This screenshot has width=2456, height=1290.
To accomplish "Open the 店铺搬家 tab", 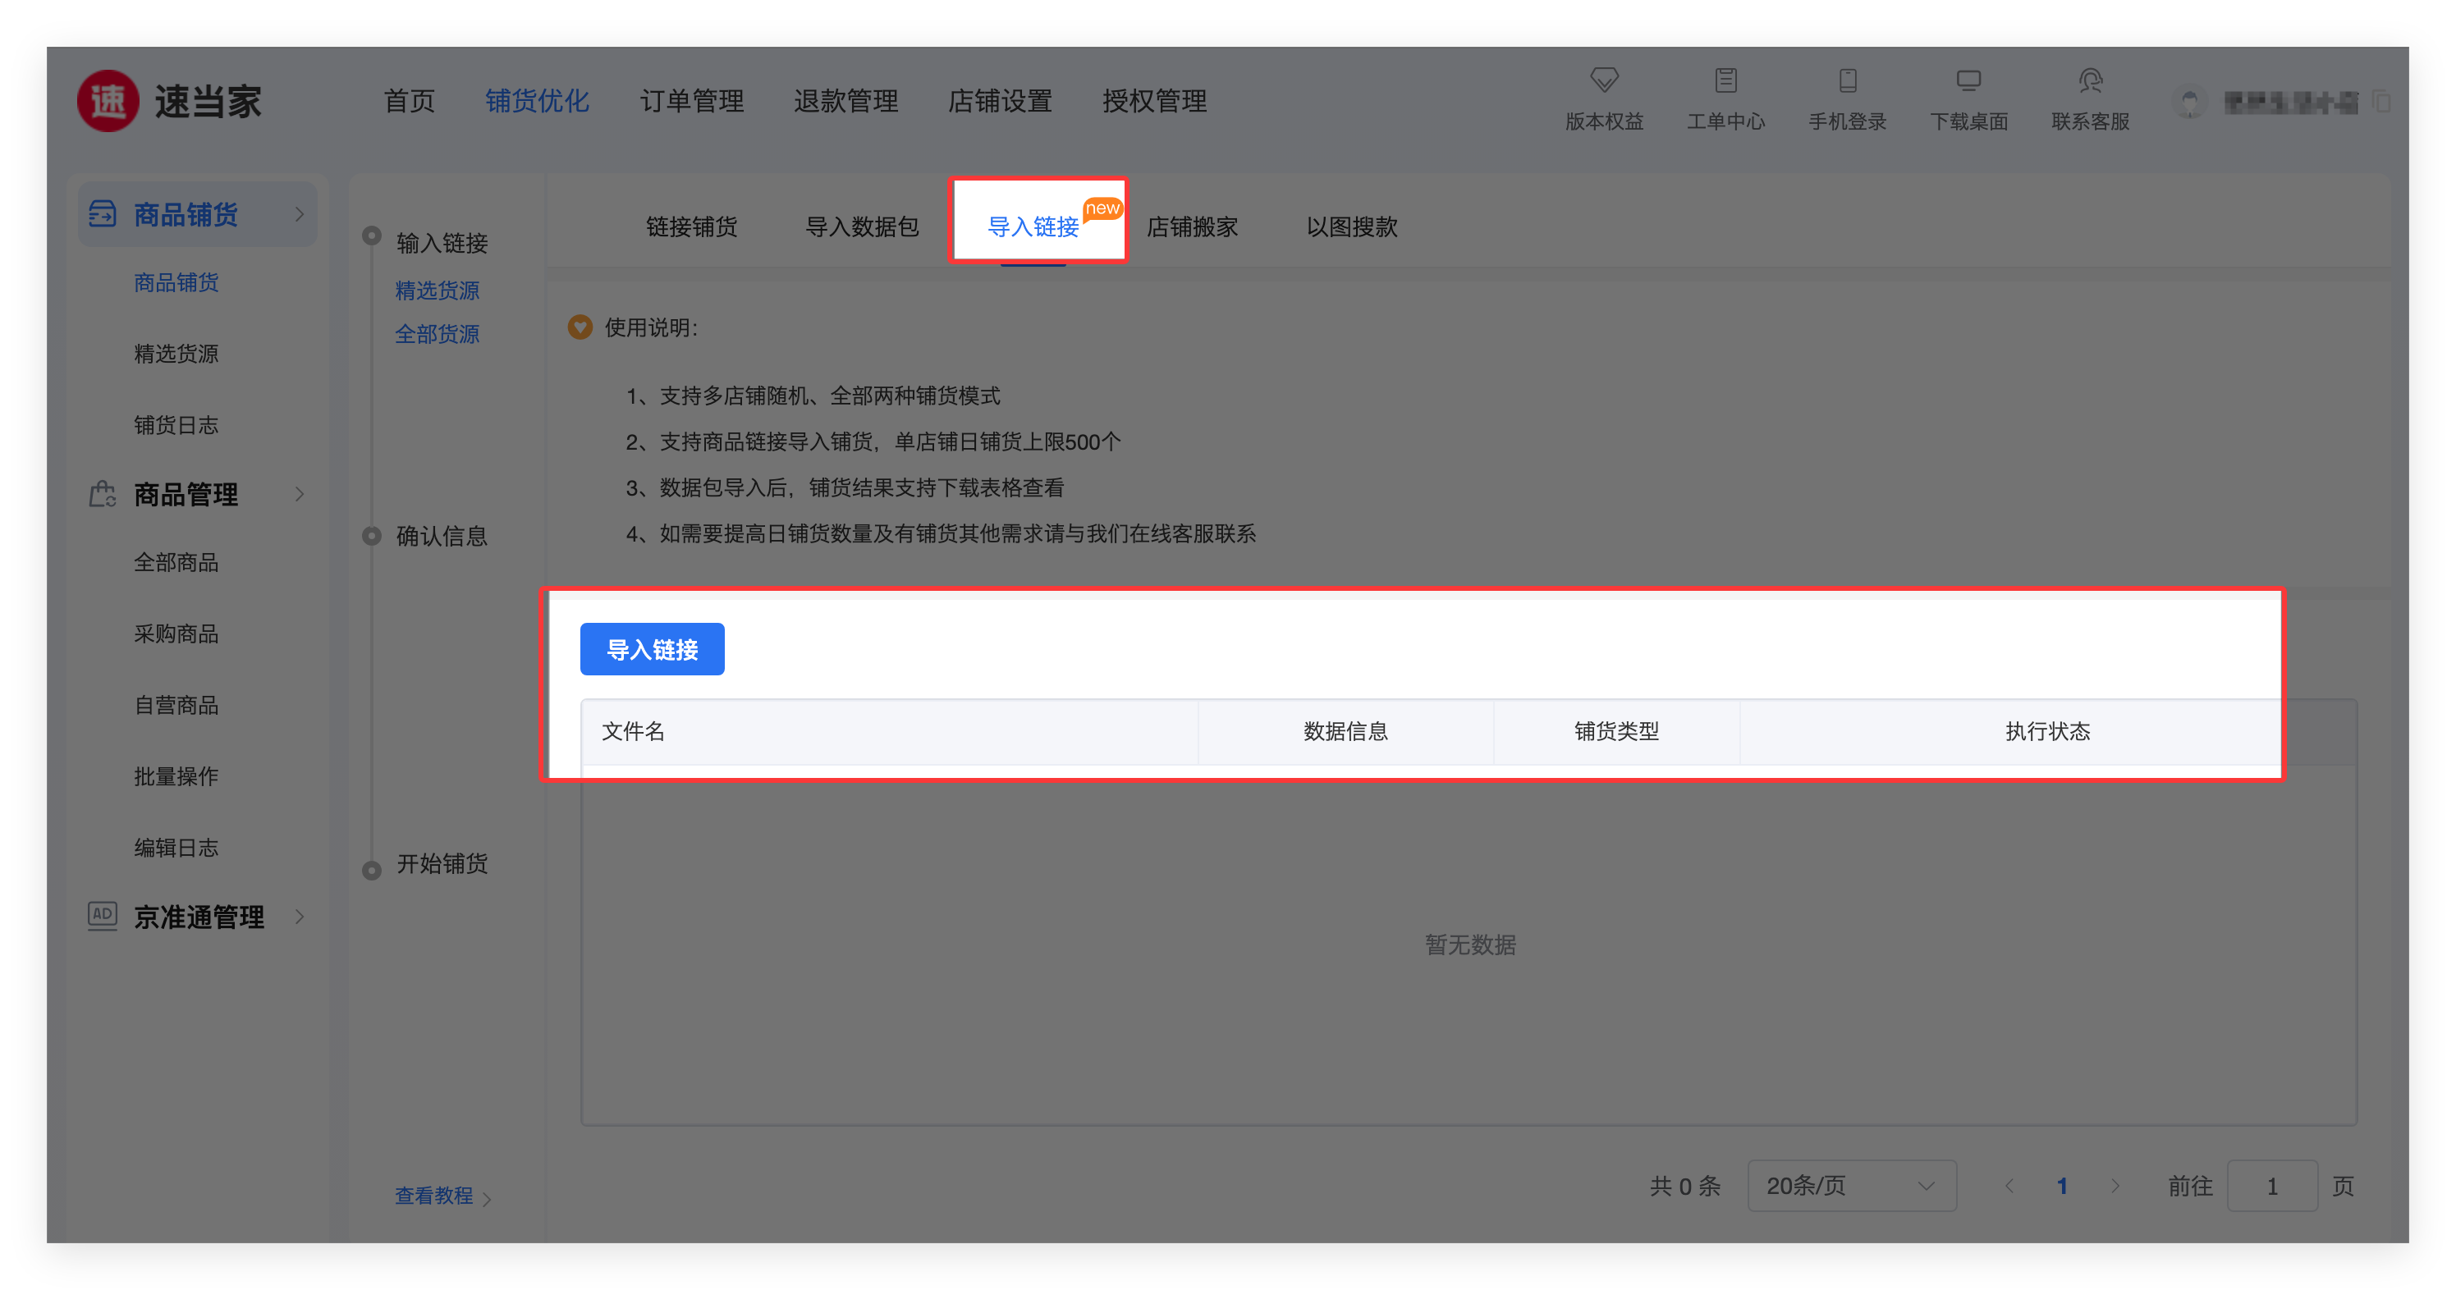I will click(1192, 227).
